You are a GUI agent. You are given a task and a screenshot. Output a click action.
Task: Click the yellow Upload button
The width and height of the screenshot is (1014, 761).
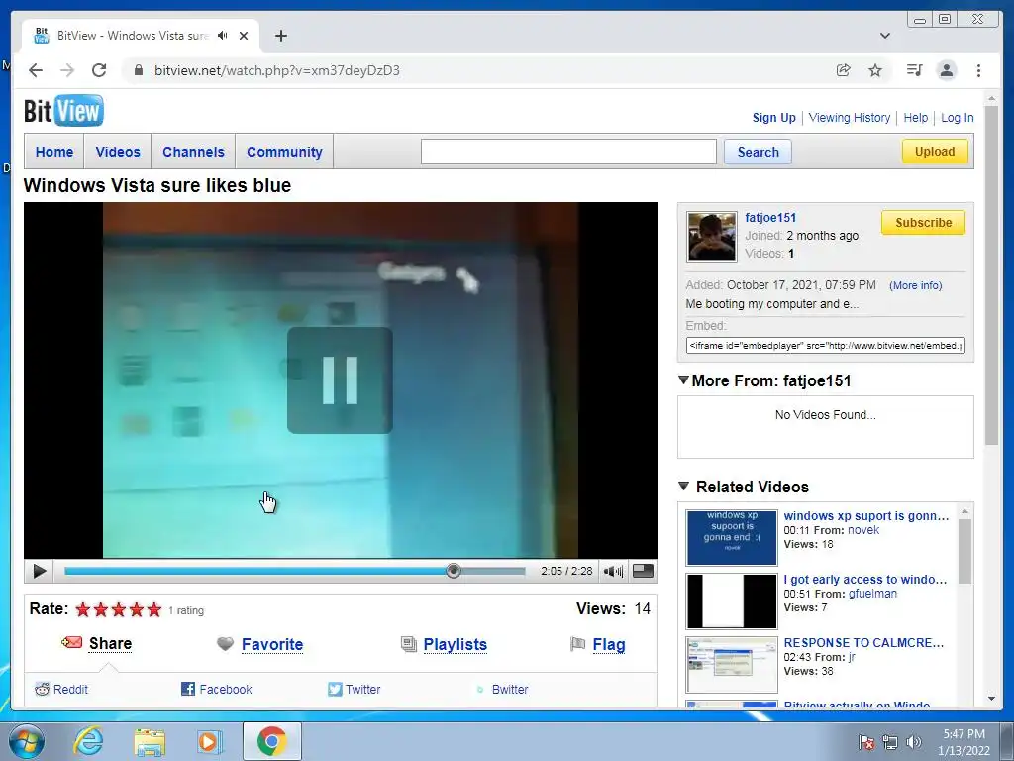click(935, 152)
